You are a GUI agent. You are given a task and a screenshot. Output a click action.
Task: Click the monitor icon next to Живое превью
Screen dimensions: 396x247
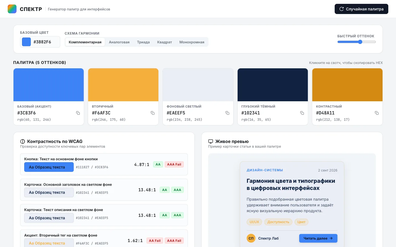[211, 142]
